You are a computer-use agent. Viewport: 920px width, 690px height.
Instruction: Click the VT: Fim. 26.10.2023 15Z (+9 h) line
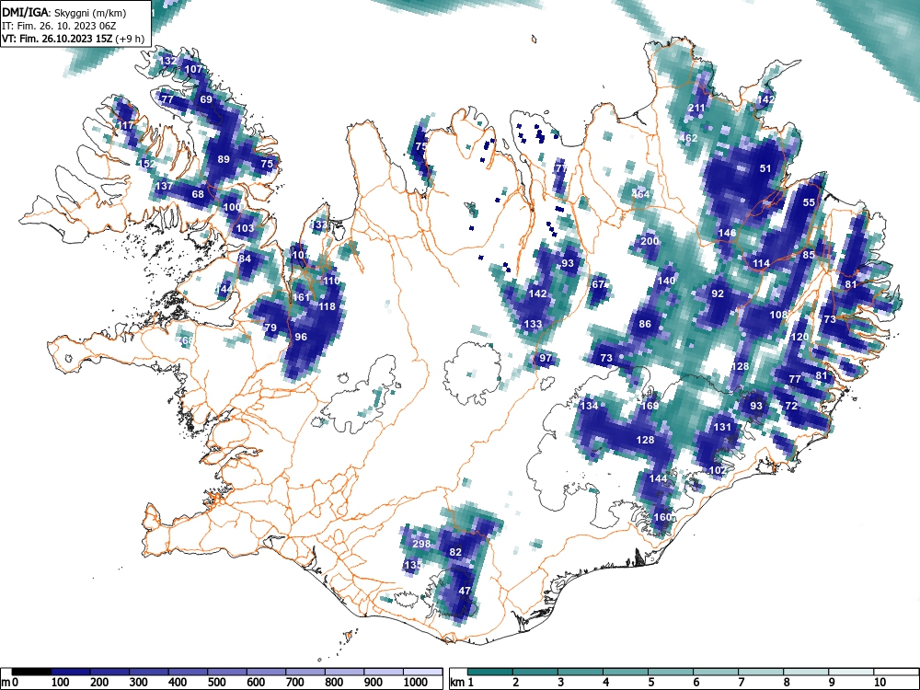(x=72, y=39)
